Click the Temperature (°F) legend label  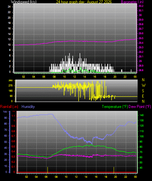click(115, 107)
